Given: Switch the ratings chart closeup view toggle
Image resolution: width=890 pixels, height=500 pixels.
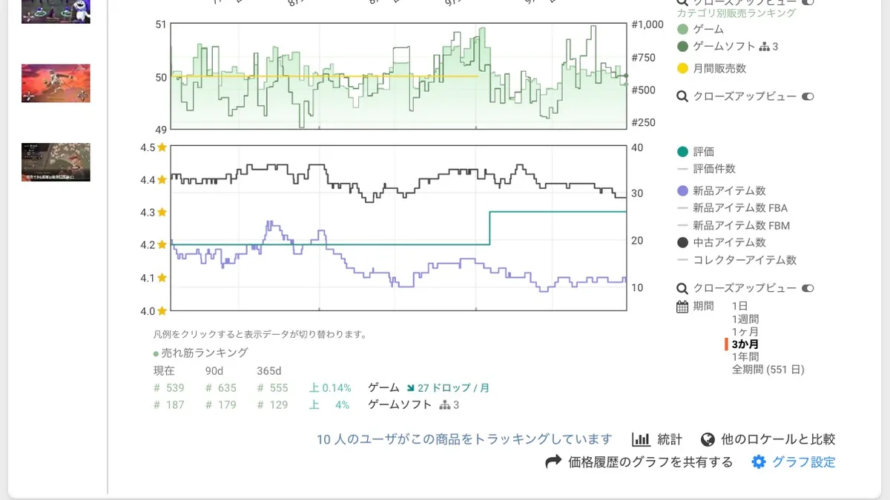Looking at the screenshot, I should [808, 288].
